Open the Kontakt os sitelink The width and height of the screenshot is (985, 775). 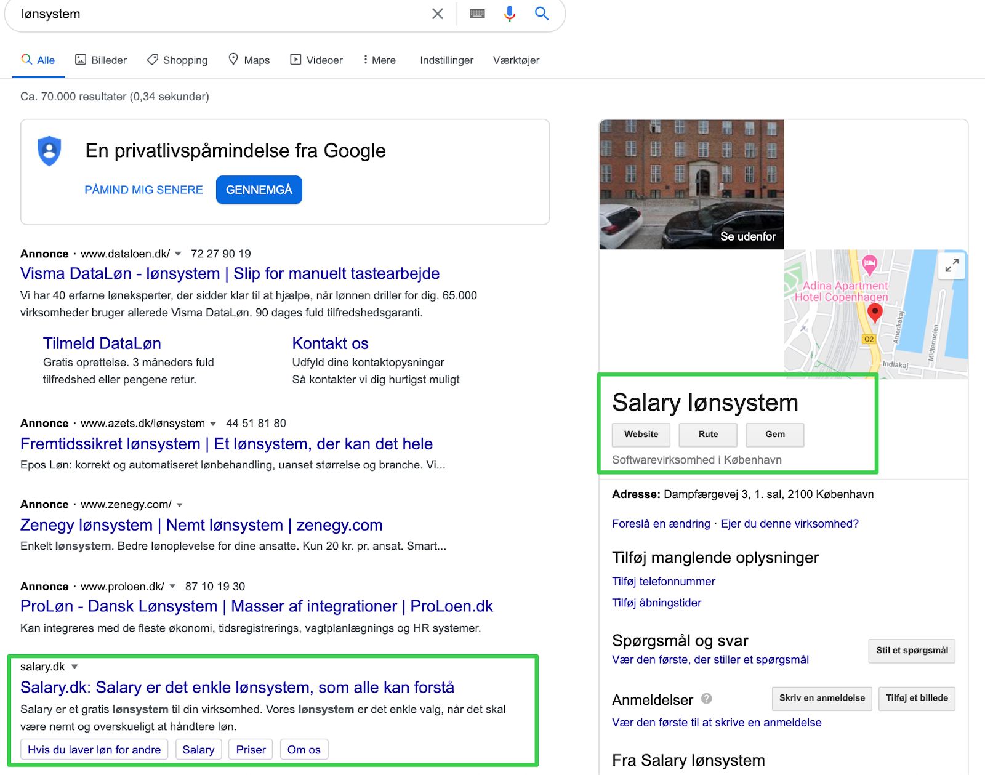pos(330,343)
